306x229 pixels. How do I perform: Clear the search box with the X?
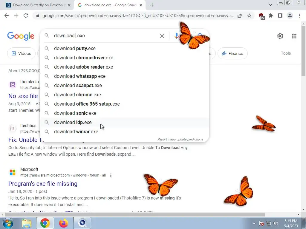tap(162, 36)
